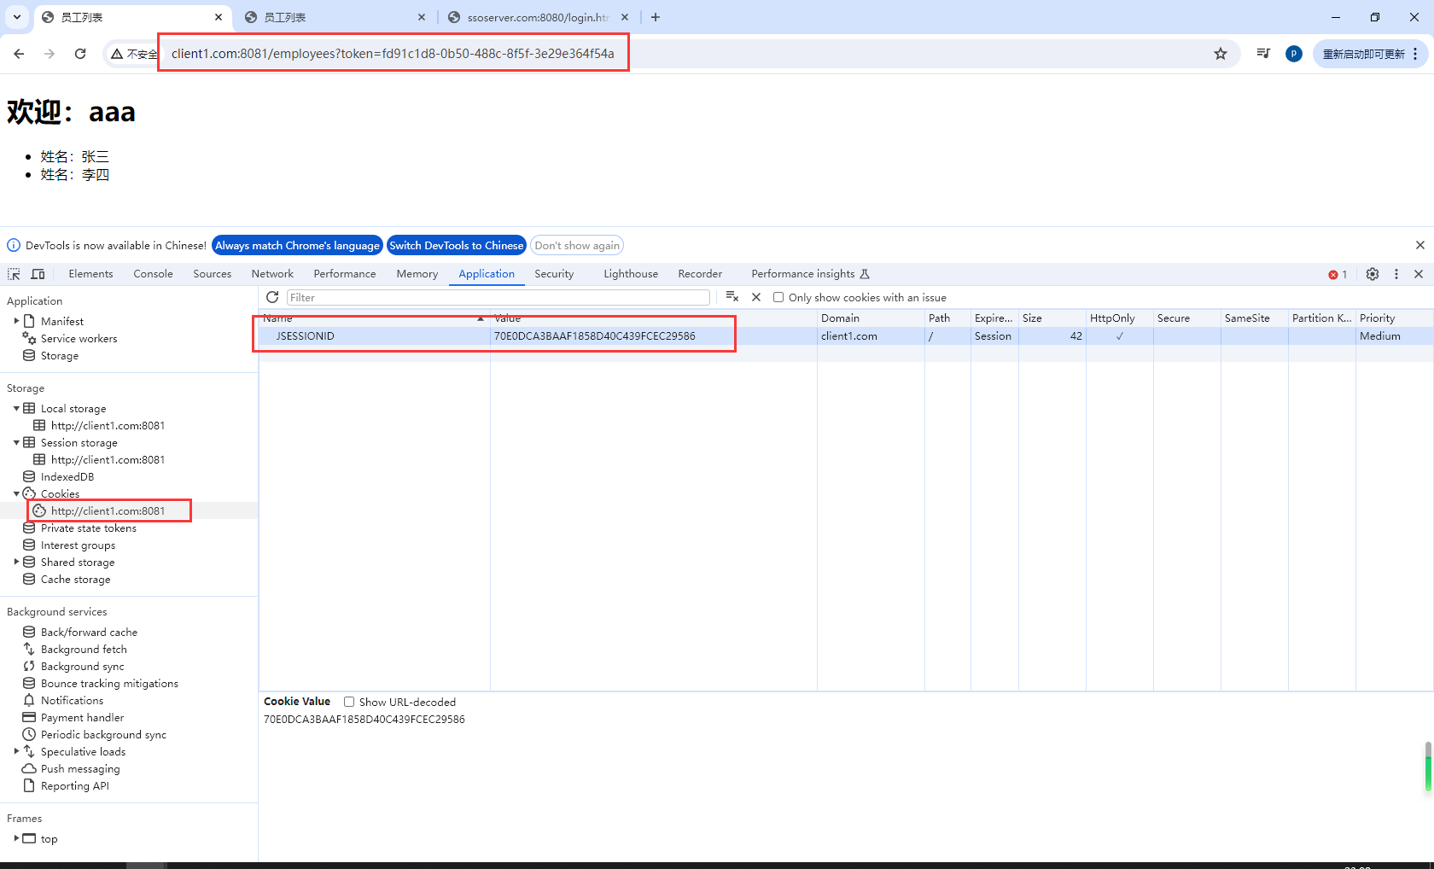Open Back/forward cache

point(89,632)
